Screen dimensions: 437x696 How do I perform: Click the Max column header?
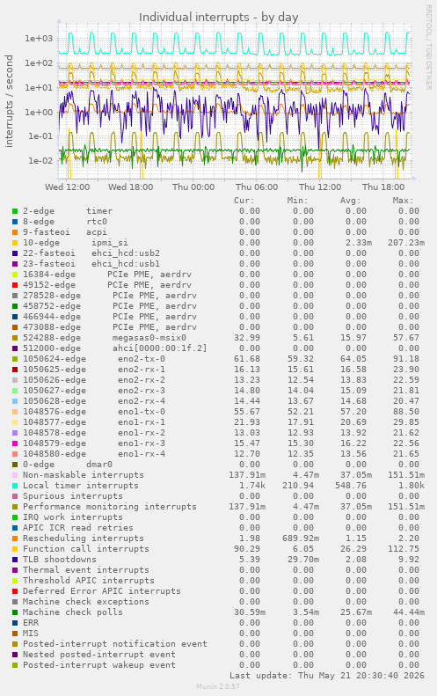point(403,201)
